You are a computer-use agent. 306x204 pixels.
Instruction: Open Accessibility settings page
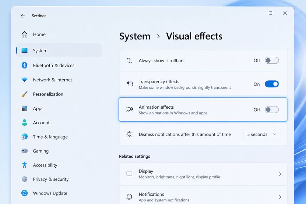(x=59, y=165)
